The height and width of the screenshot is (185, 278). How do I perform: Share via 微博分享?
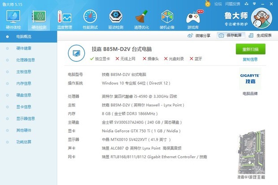tap(199, 36)
